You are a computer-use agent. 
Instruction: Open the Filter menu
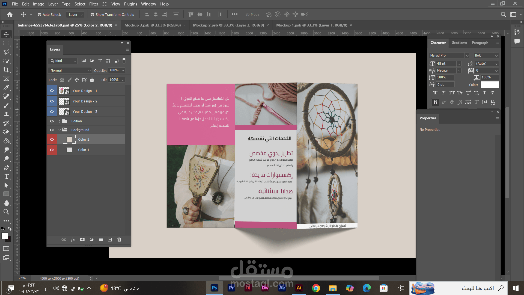(x=93, y=4)
